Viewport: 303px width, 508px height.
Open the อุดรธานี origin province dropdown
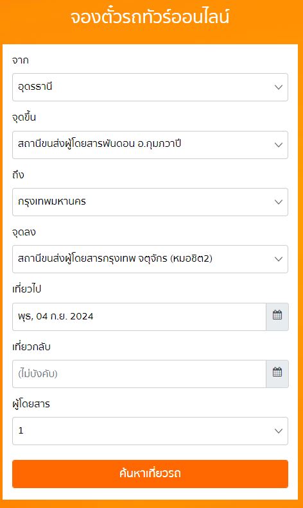[x=150, y=87]
